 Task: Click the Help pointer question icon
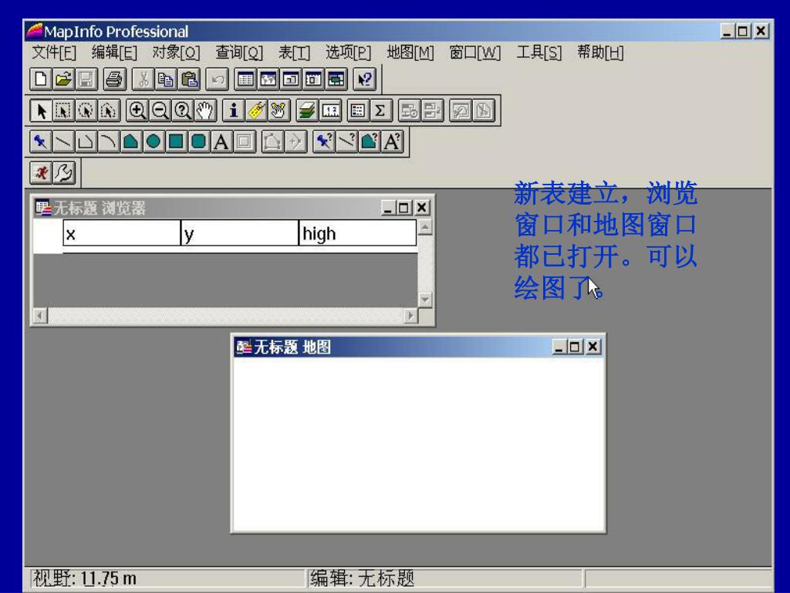(364, 80)
